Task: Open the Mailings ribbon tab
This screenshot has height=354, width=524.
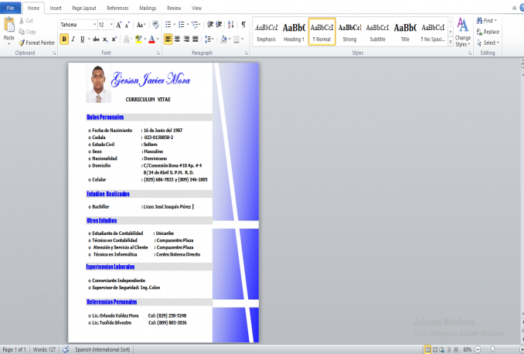Action: [x=147, y=7]
